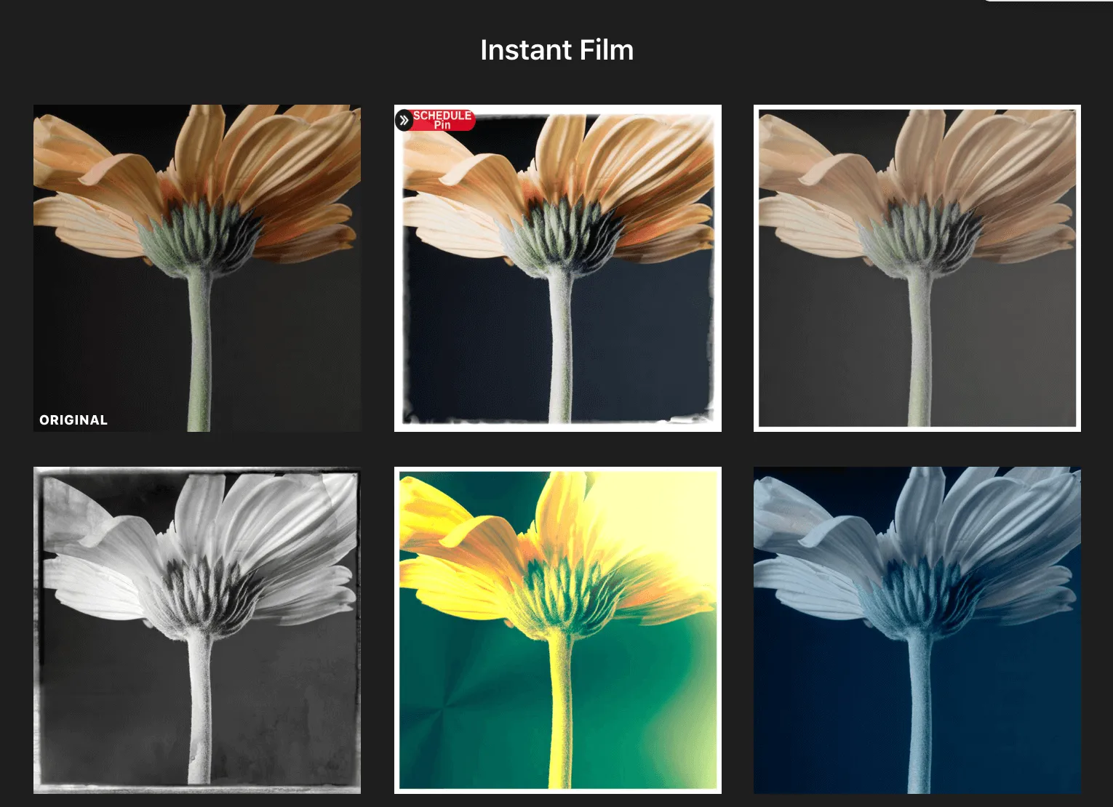Click the Schedule Pin button
The image size is (1113, 807).
[x=442, y=120]
